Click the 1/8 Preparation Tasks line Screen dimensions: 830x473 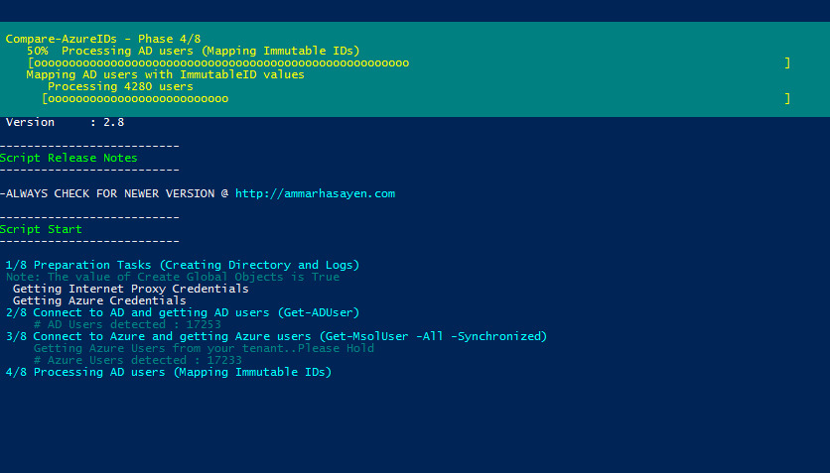pyautogui.click(x=183, y=265)
